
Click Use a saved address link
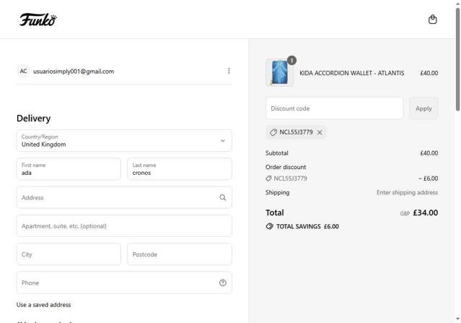[43, 305]
